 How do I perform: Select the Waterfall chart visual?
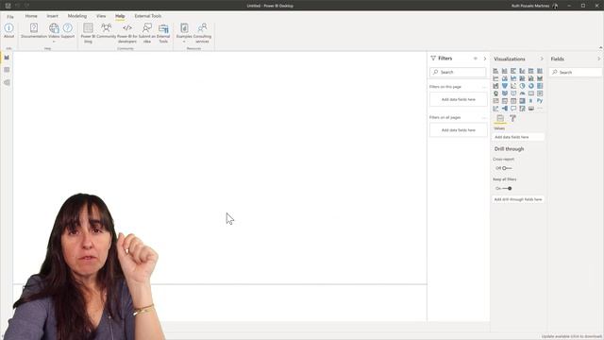pos(495,86)
